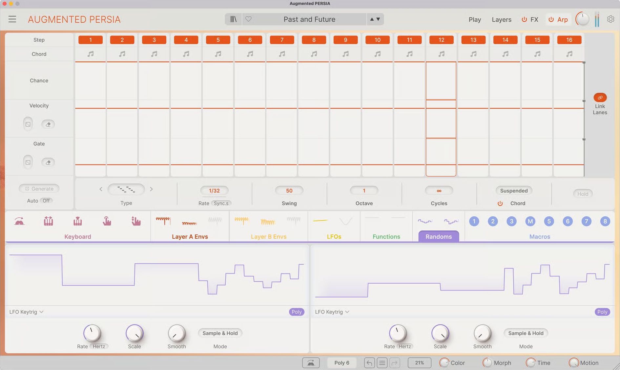
Task: Toggle the Hold button
Action: 583,194
